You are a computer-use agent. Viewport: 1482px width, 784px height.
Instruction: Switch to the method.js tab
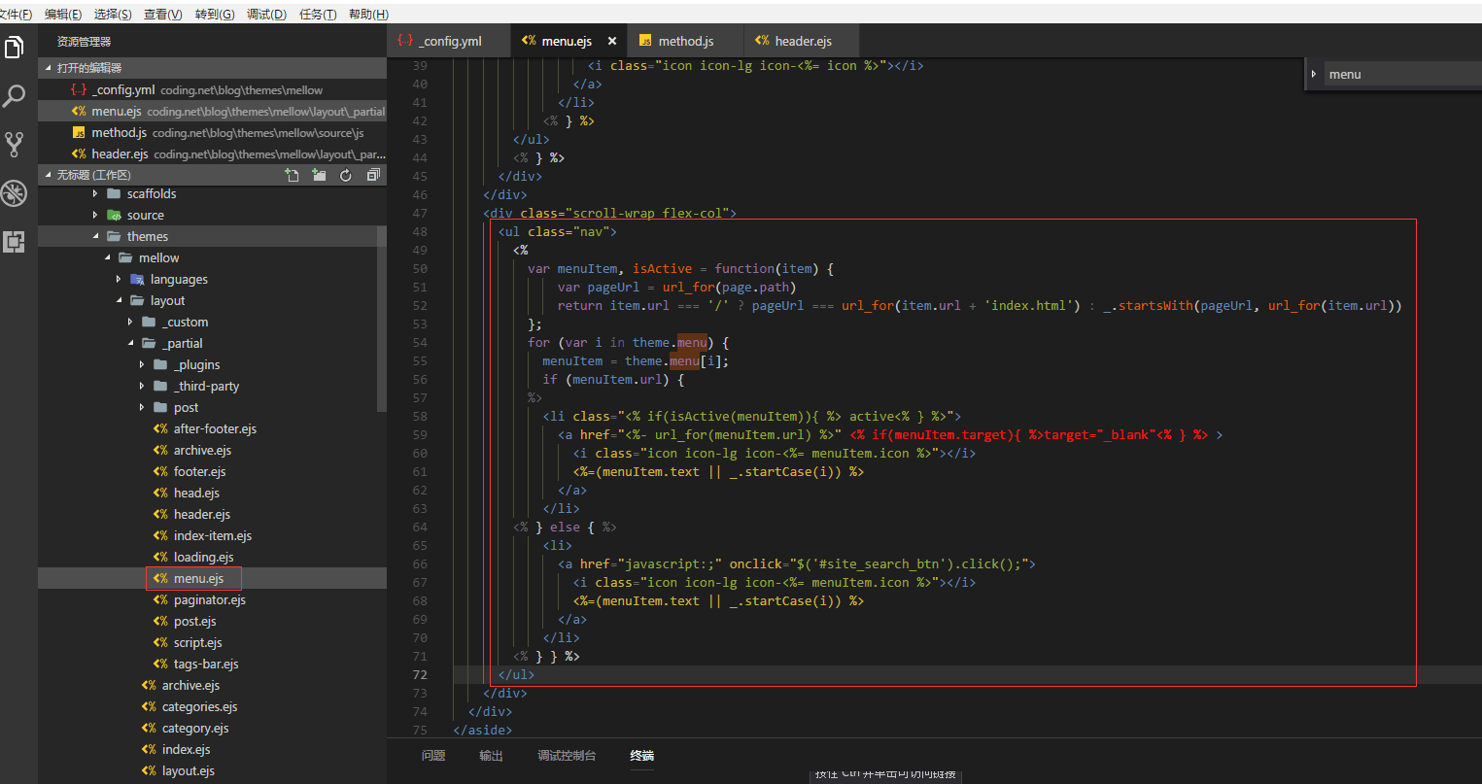point(685,41)
